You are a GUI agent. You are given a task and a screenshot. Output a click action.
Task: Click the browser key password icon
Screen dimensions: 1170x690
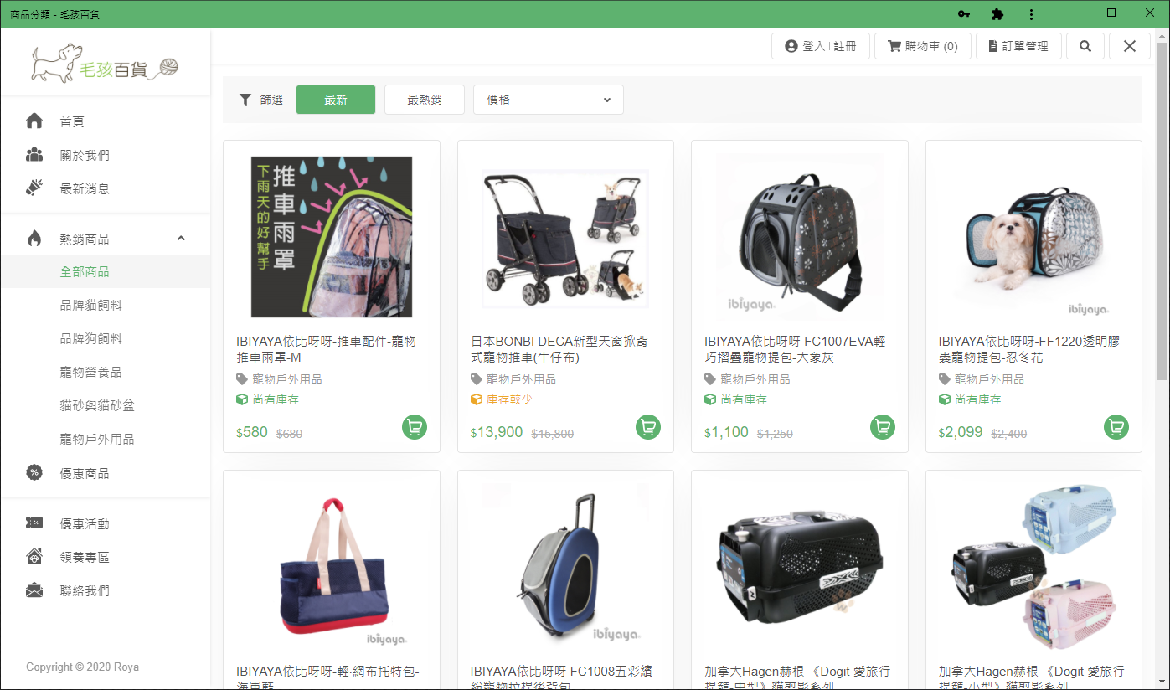click(x=964, y=14)
